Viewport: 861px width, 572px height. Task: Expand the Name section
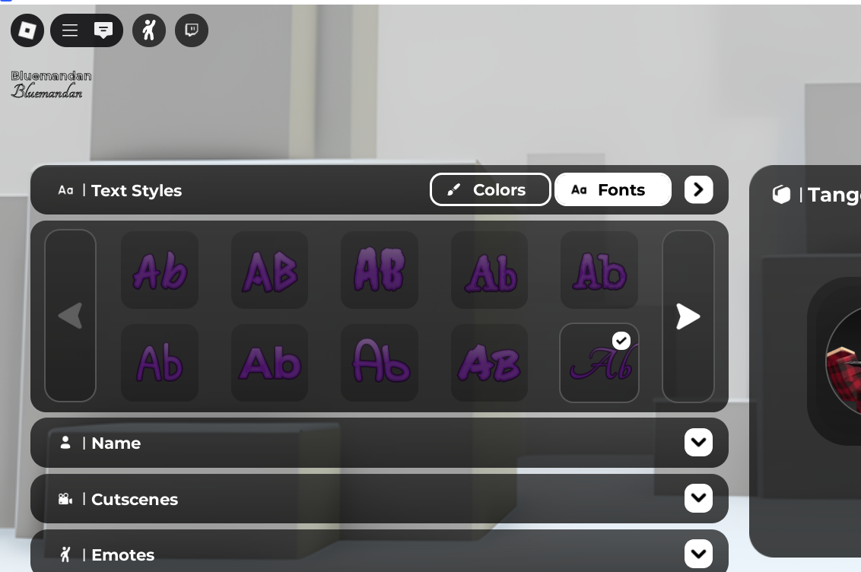[x=698, y=443]
